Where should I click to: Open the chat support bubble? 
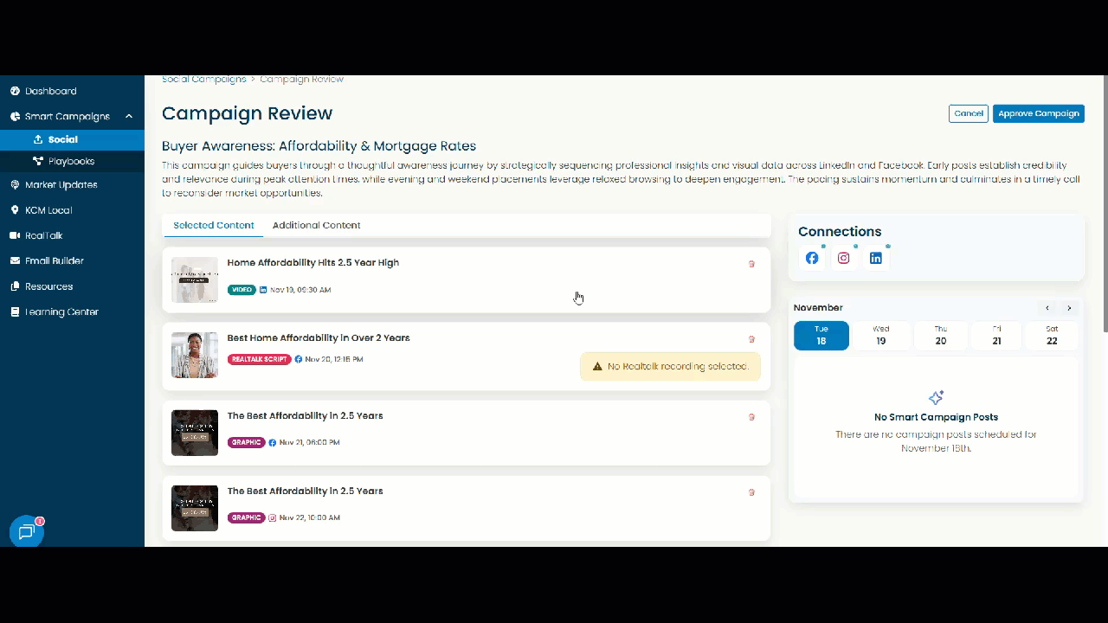tap(25, 531)
